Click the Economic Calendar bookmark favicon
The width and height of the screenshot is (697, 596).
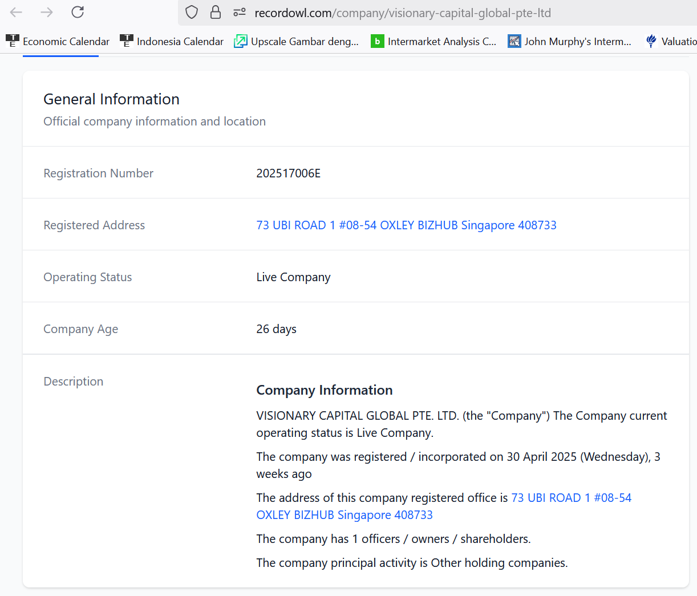click(13, 41)
